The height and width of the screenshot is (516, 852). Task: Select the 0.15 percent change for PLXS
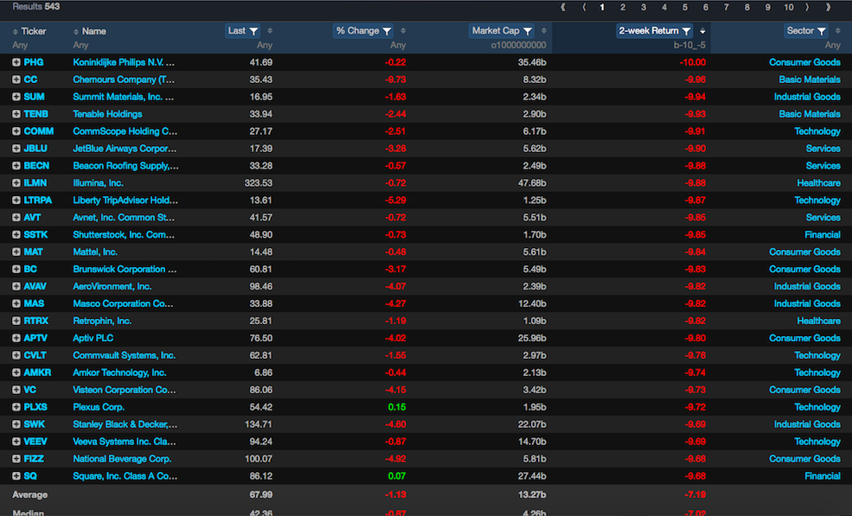[397, 407]
